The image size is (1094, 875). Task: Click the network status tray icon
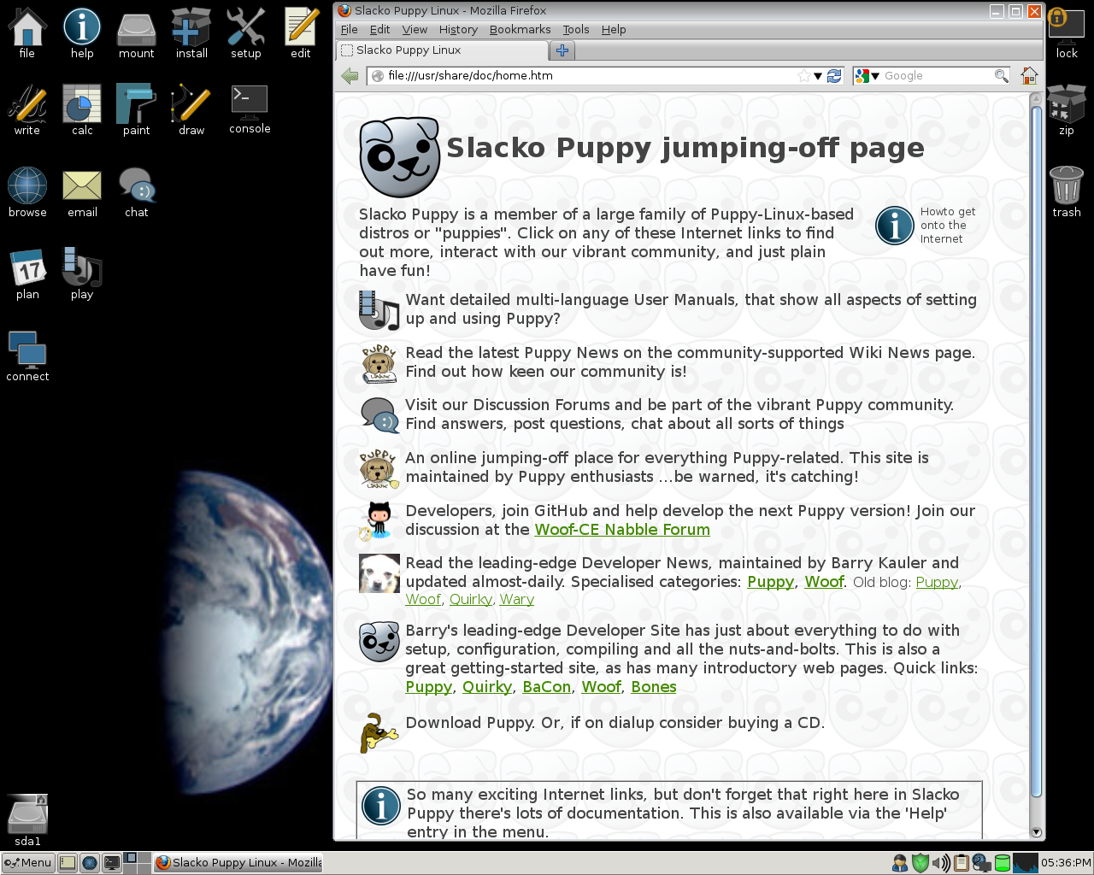point(981,863)
